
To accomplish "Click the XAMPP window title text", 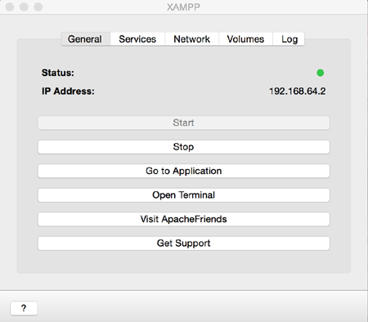I will pyautogui.click(x=183, y=7).
